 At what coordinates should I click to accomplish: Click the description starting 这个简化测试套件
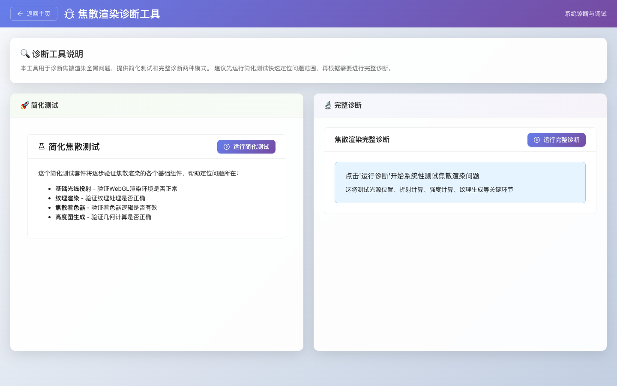coord(138,173)
